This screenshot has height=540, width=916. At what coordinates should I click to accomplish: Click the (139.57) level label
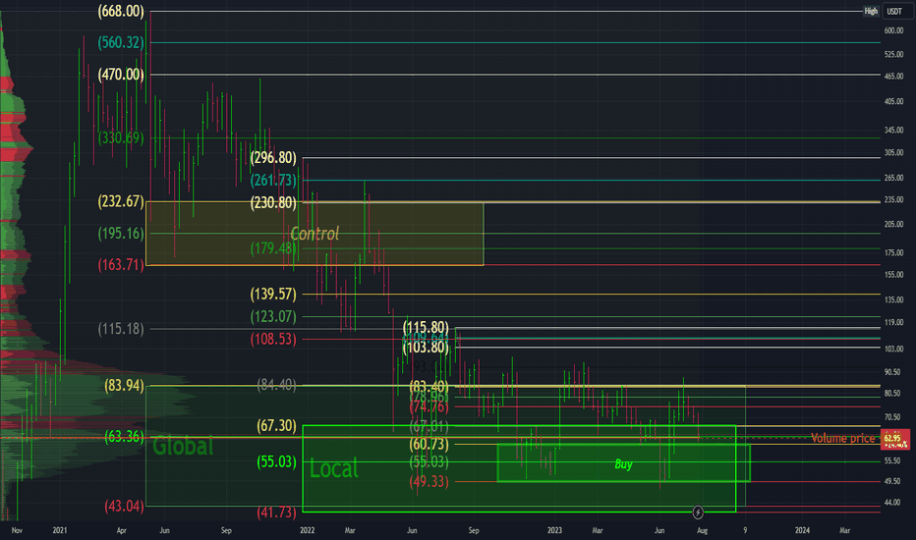(273, 294)
